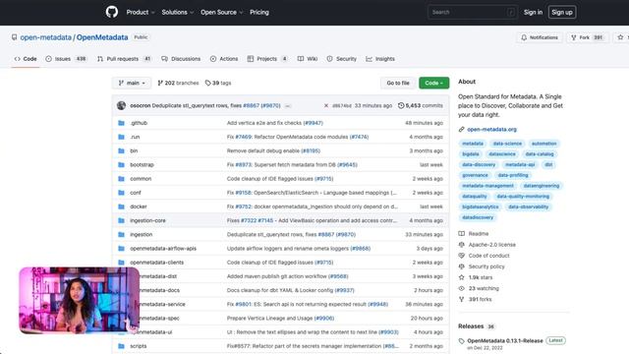Image resolution: width=629 pixels, height=354 pixels.
Task: Open the GitHub logo home link
Action: click(112, 12)
